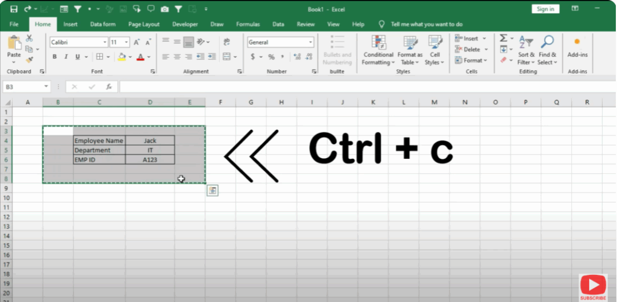The width and height of the screenshot is (617, 302).
Task: Click the Decrease Decimal icon
Action: pos(309,57)
